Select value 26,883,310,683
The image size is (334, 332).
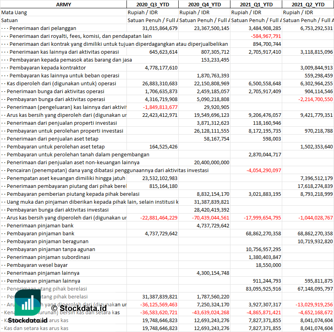coord(160,83)
